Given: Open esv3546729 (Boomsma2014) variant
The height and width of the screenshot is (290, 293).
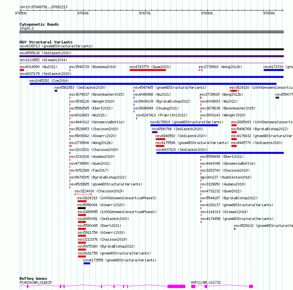Looking at the screenshot, I should (93, 67).
